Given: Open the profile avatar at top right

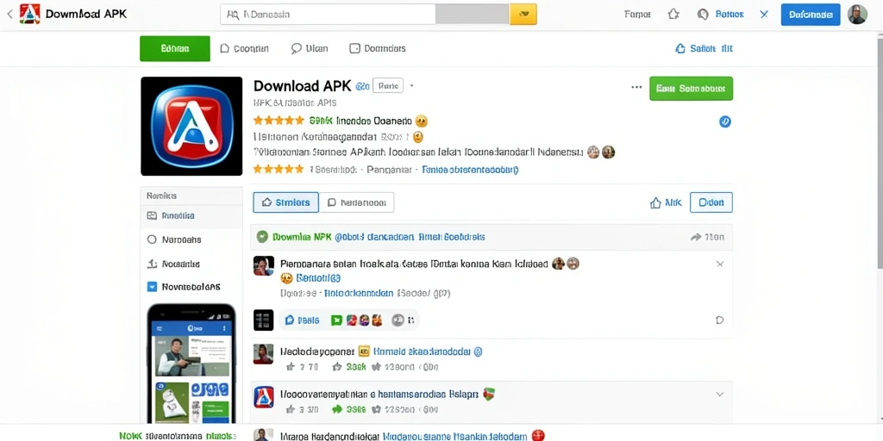Looking at the screenshot, I should click(x=857, y=15).
